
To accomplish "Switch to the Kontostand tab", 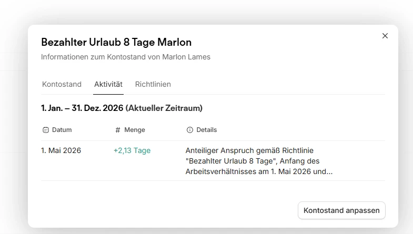I will pyautogui.click(x=62, y=84).
